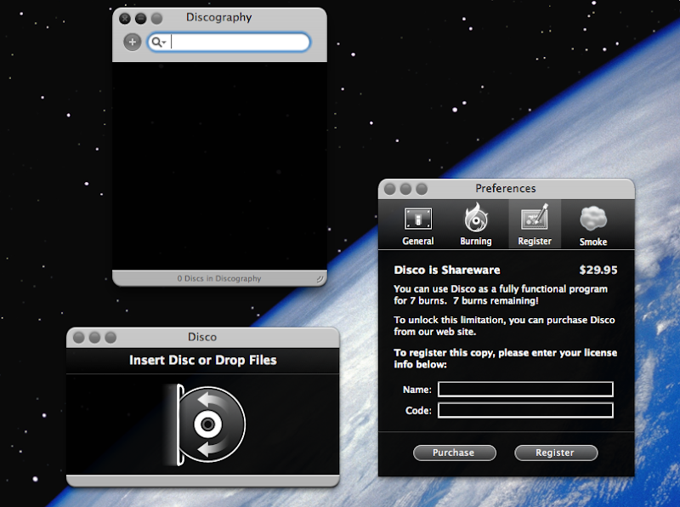The width and height of the screenshot is (680, 507).
Task: Open the search magnifier dropdown in Discography
Action: point(158,42)
